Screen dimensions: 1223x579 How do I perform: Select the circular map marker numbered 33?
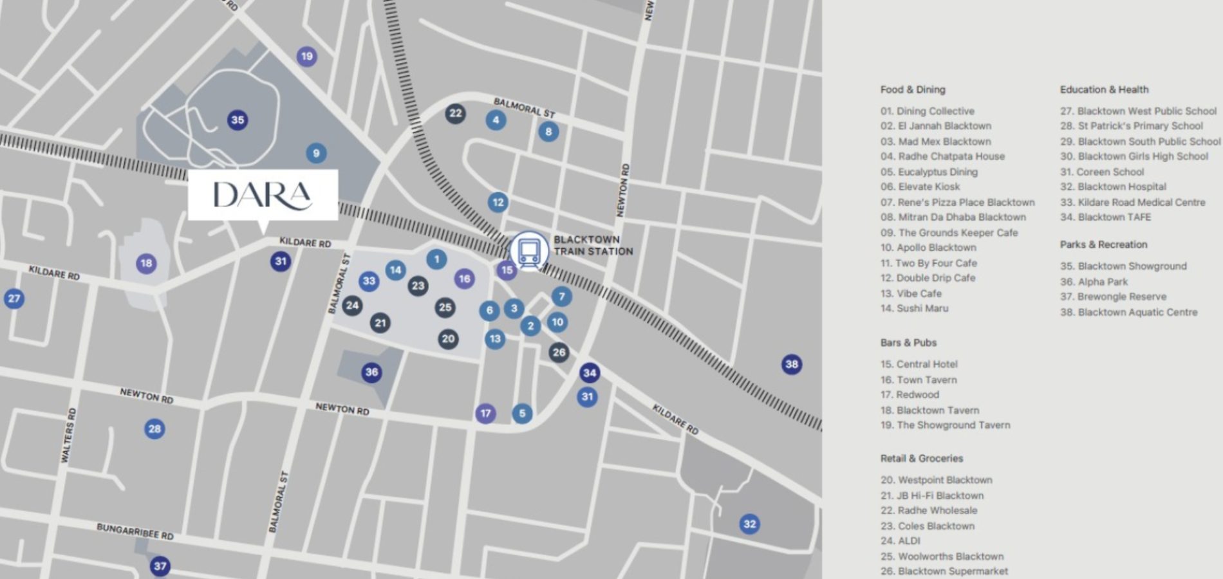369,280
